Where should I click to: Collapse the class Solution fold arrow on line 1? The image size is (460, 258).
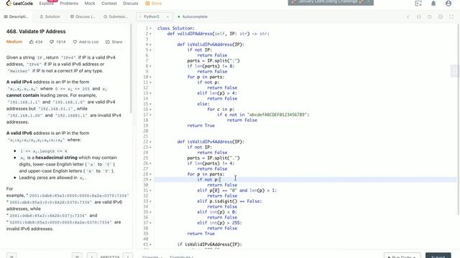pyautogui.click(x=150, y=29)
